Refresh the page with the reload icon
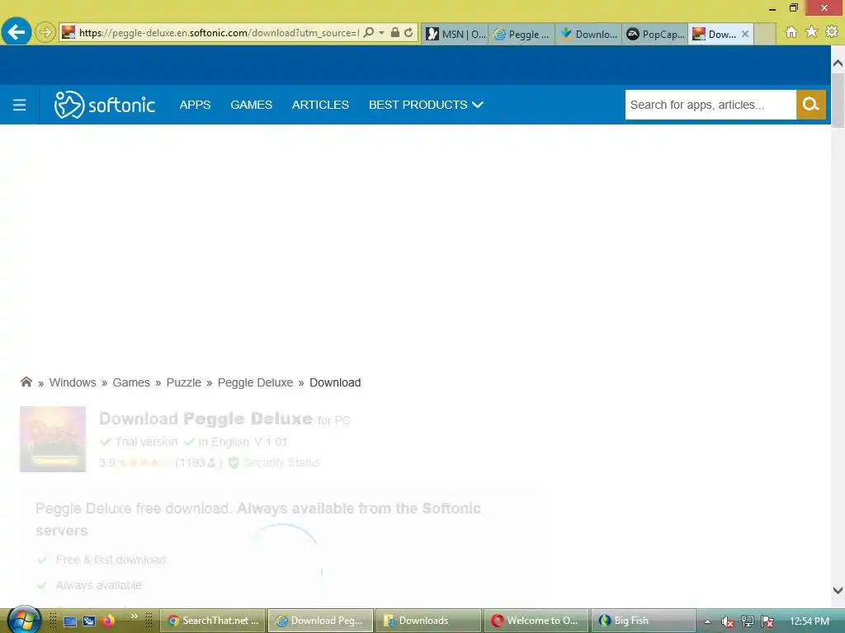 [x=409, y=32]
